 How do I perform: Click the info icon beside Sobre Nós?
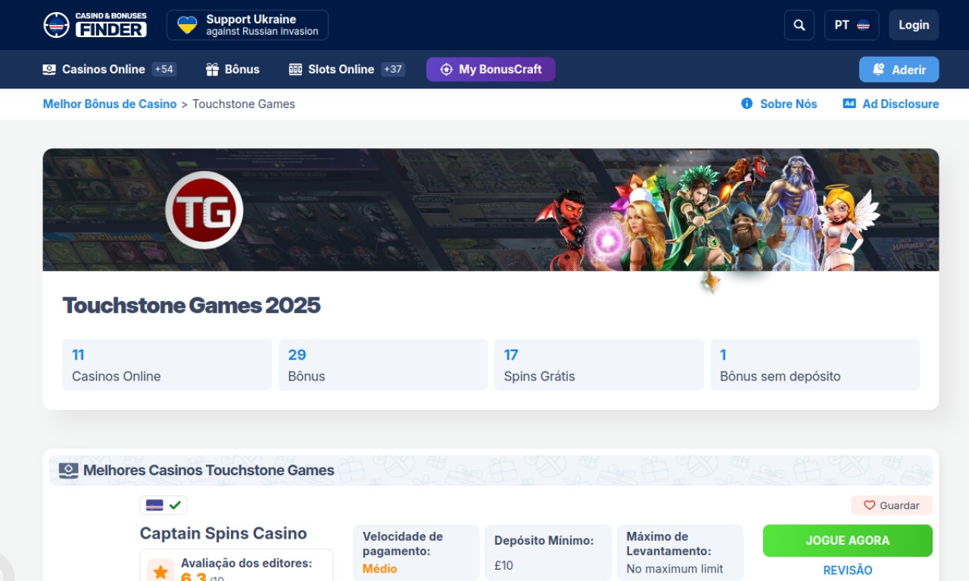746,104
